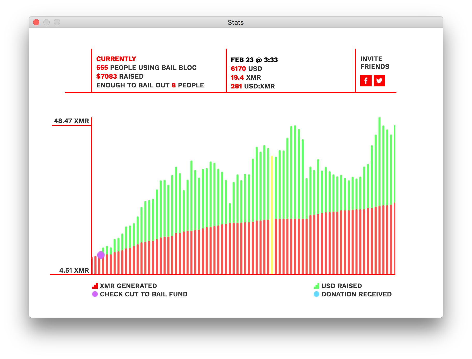Image resolution: width=472 pixels, height=359 pixels.
Task: Click the 'XMR GENERATED' legend label
Action: click(128, 286)
